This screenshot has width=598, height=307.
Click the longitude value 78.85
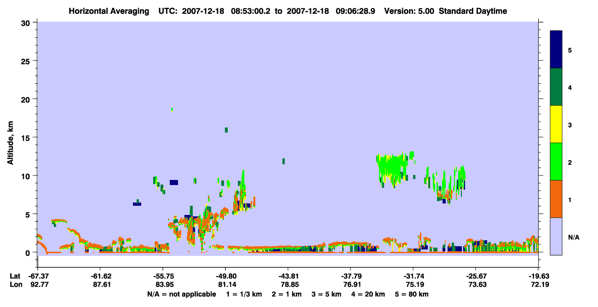(x=289, y=285)
